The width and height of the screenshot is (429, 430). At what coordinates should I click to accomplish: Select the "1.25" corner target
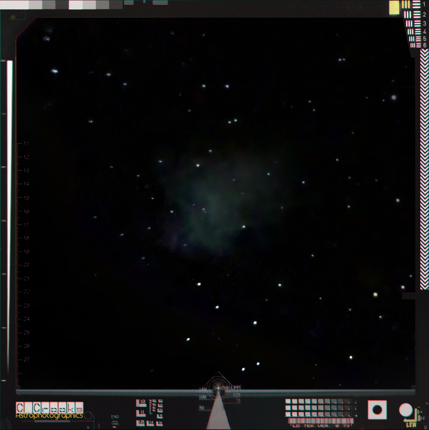point(140,423)
